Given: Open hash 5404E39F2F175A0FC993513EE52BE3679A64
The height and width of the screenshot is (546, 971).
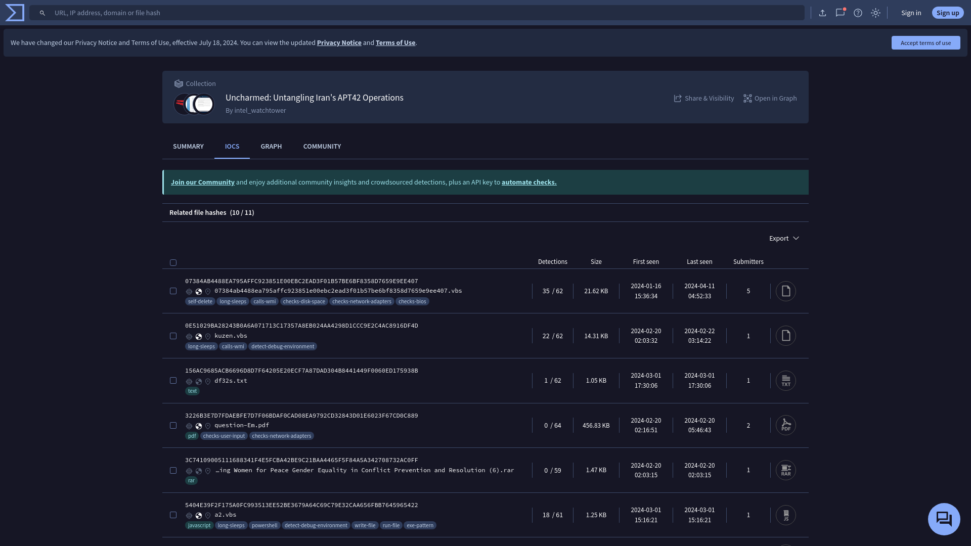Looking at the screenshot, I should click(x=301, y=506).
